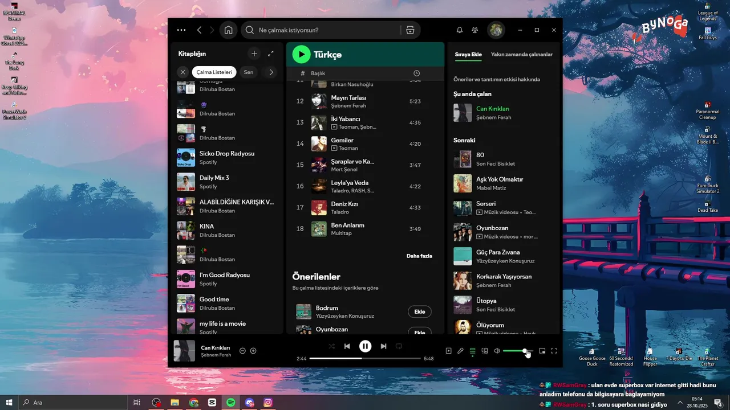Select Korkarak Yaşıyorsan in the queue

point(504,281)
